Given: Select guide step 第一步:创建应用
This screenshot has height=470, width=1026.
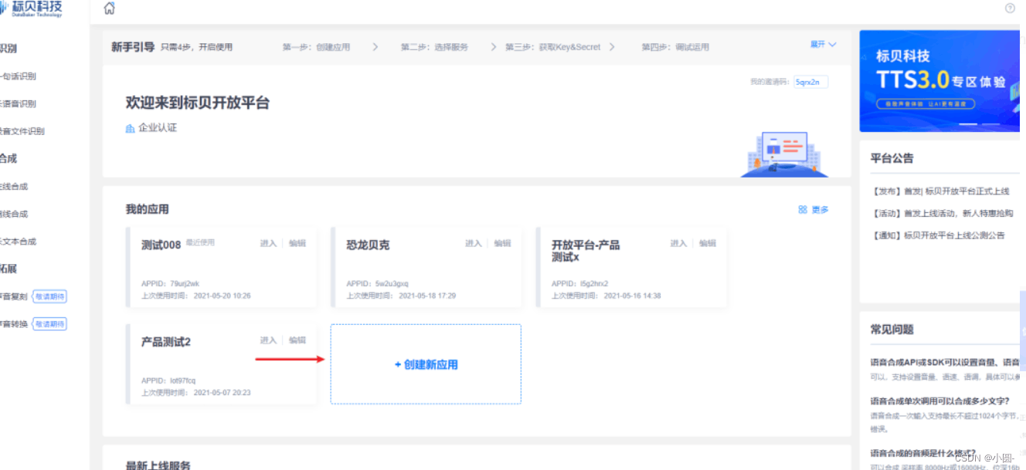Looking at the screenshot, I should coord(316,47).
